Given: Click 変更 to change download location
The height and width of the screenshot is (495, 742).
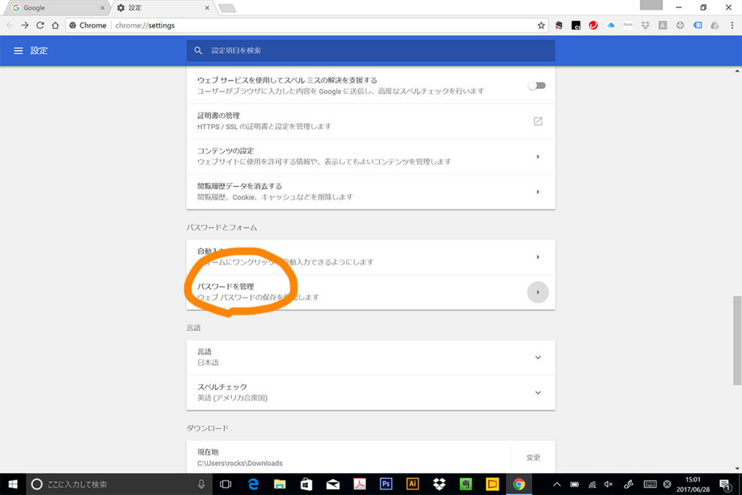Looking at the screenshot, I should point(532,457).
